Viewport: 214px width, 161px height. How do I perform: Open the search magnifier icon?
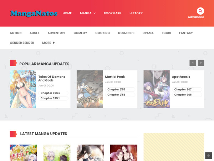coord(200,11)
